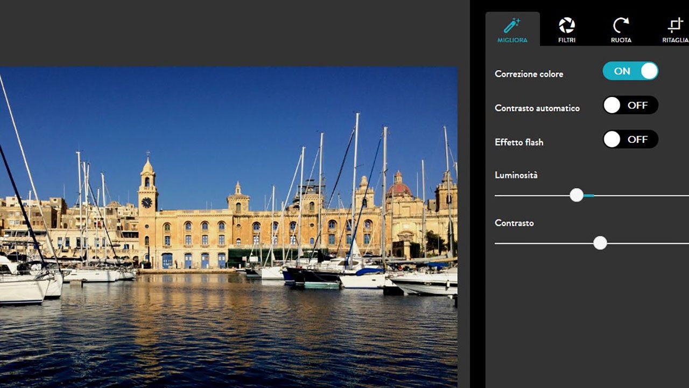Viewport: 689px width, 388px height.
Task: Switch to the Filtri tab label
Action: [566, 40]
